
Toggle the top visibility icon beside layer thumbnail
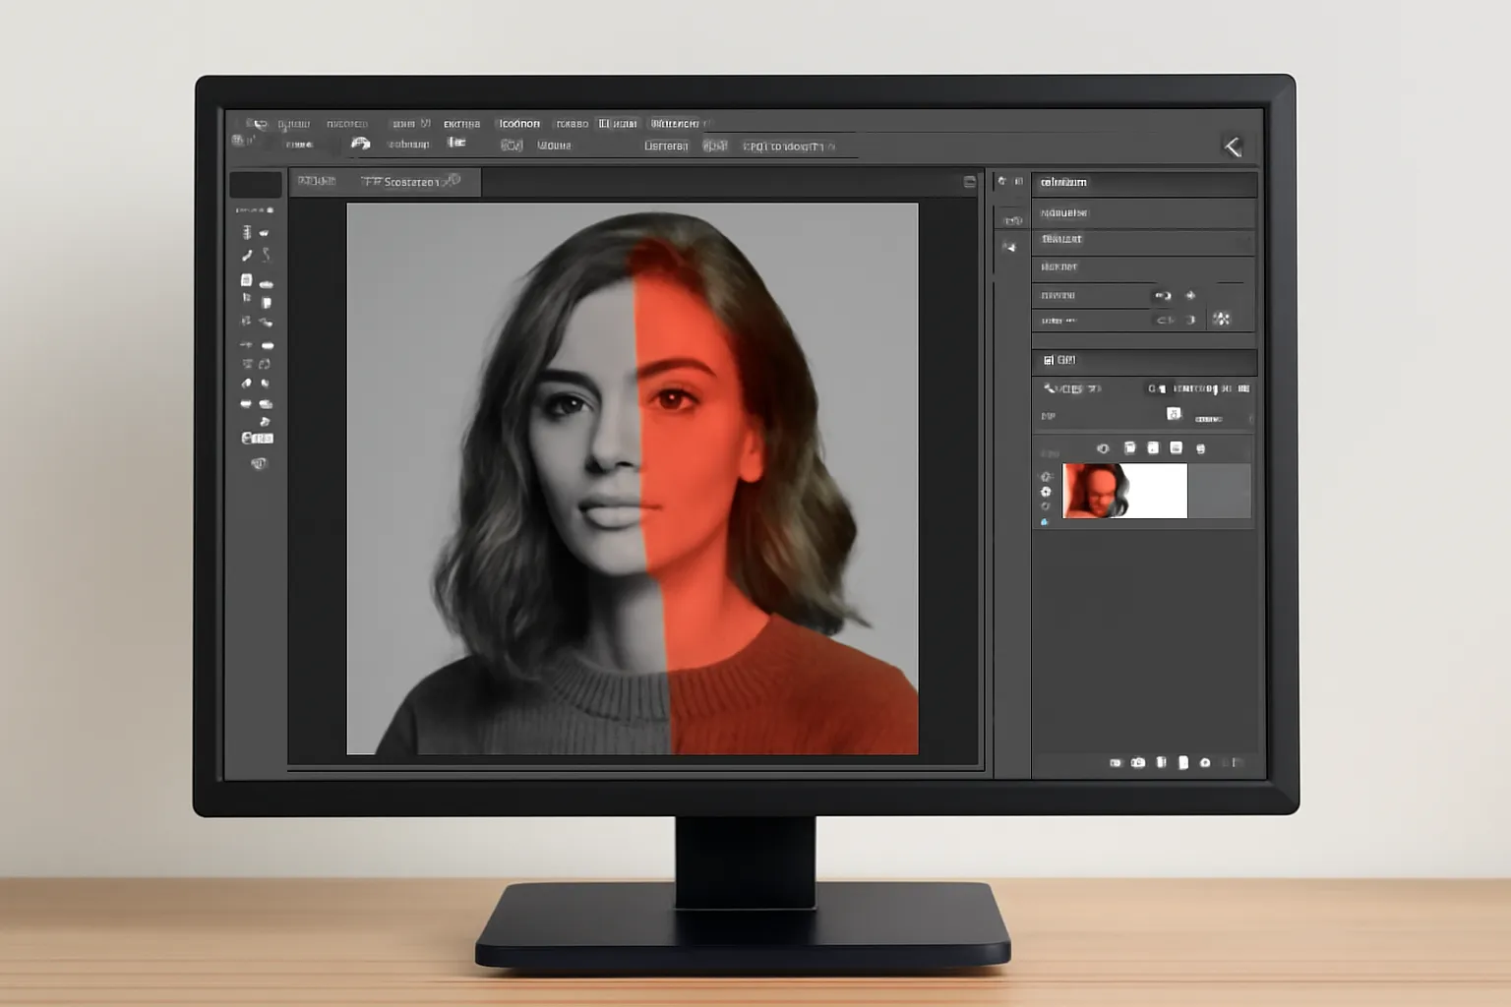tap(1046, 477)
